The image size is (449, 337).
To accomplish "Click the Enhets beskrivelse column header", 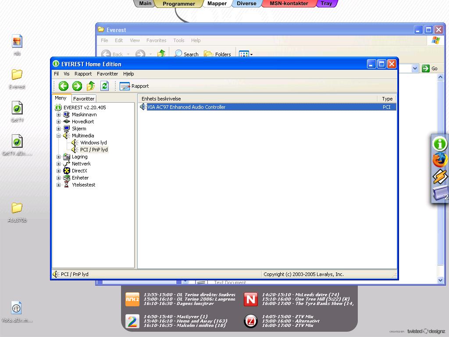I will click(258, 99).
